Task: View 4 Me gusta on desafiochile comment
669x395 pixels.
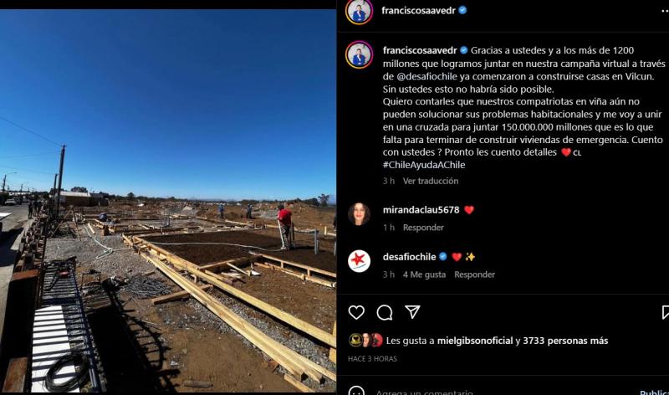Action: click(x=424, y=274)
